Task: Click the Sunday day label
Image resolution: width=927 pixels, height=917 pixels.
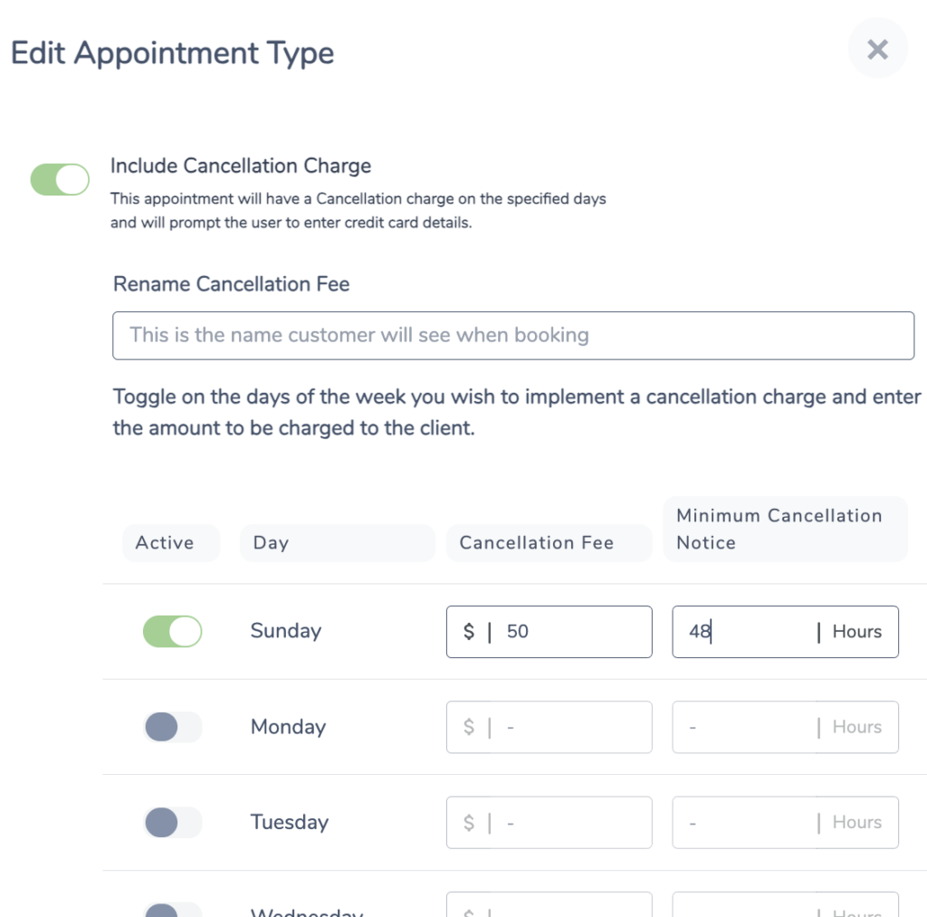Action: click(x=286, y=632)
